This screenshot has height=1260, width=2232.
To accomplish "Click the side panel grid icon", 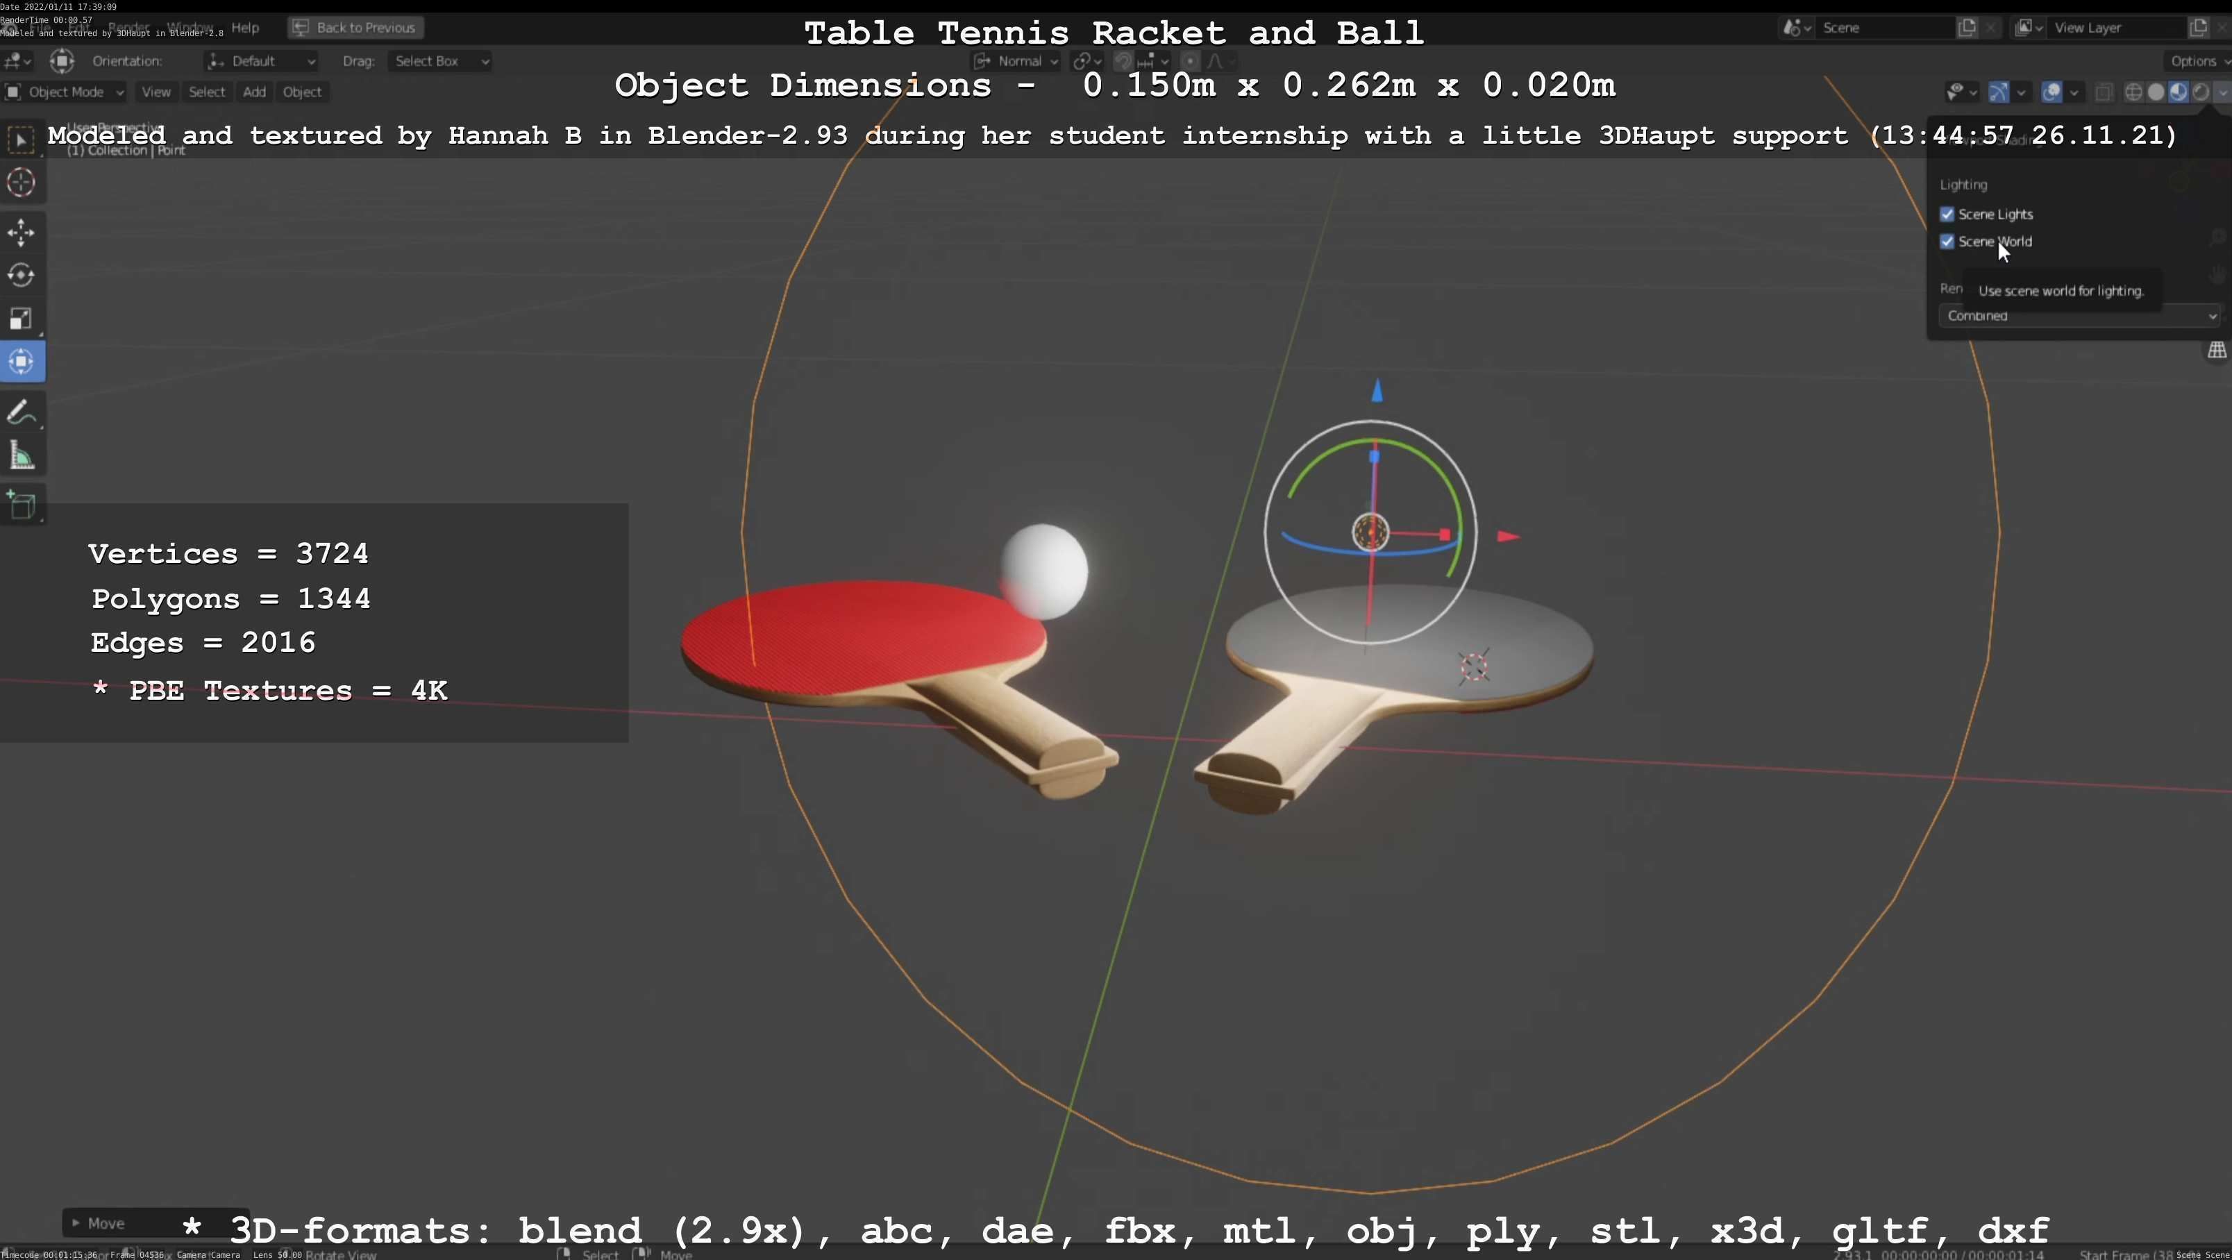I will tap(2217, 350).
